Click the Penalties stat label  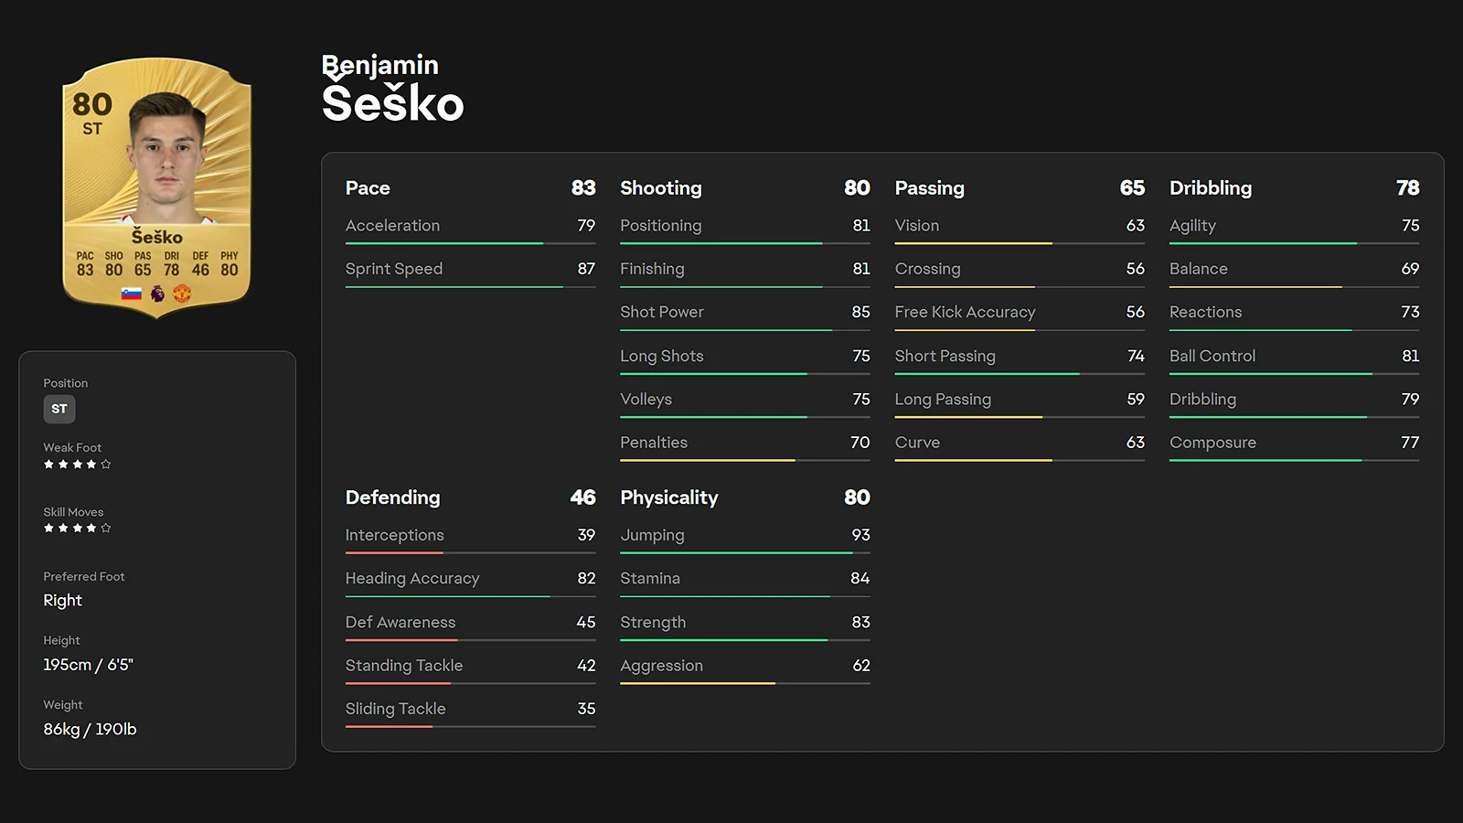tap(654, 443)
